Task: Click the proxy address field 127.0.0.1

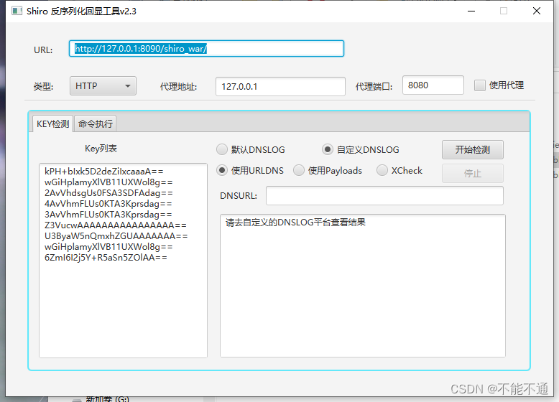Action: click(x=280, y=87)
